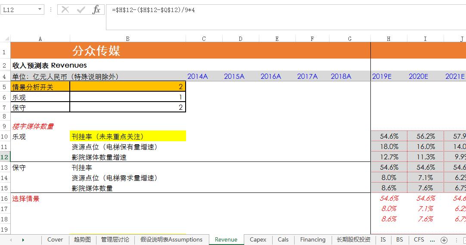Open the 趋势图 sheet tab
Image resolution: width=466 pixels, height=245 pixels.
(82, 240)
